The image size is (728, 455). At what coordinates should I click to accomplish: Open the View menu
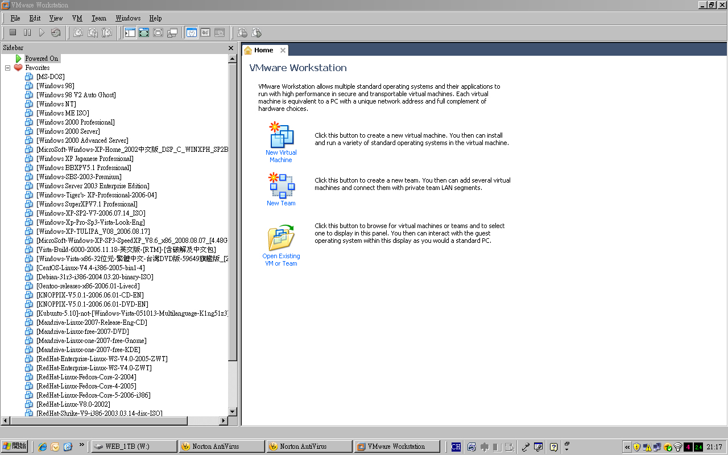click(56, 18)
